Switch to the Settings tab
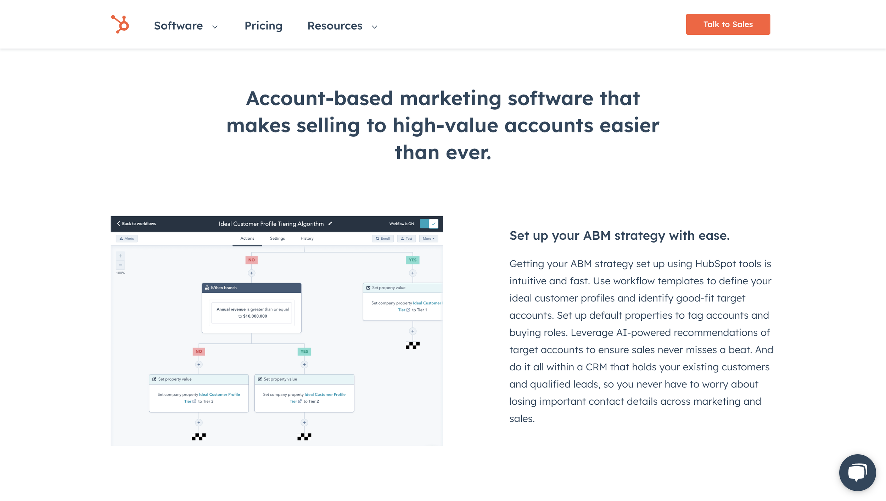 277,238
